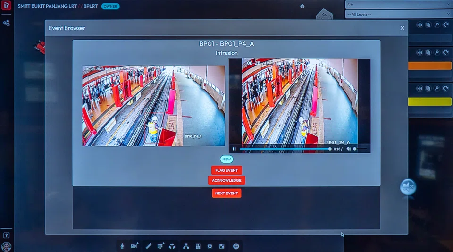Click the cube with arrow icon in toolbar
453x252 pixels.
[160, 246]
